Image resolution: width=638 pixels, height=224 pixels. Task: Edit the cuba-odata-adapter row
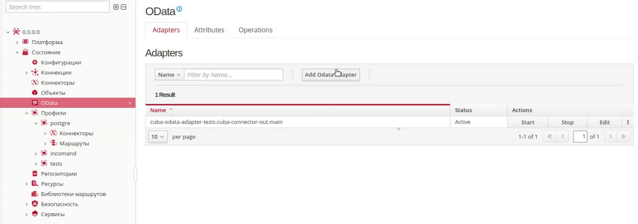click(604, 122)
